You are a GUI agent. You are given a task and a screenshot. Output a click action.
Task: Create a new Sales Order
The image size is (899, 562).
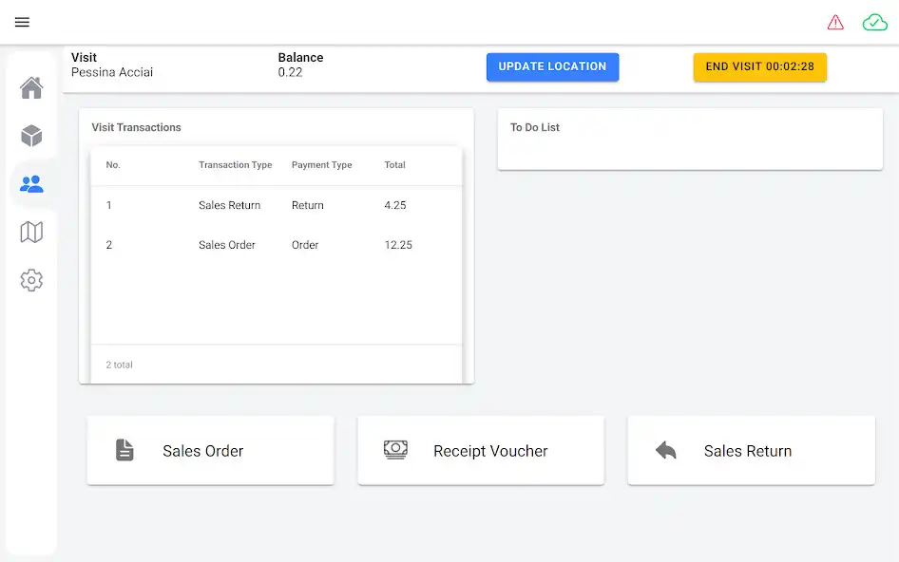(x=210, y=451)
